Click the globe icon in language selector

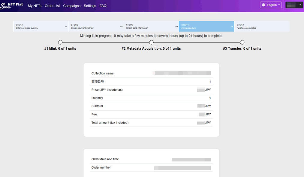(263, 5)
